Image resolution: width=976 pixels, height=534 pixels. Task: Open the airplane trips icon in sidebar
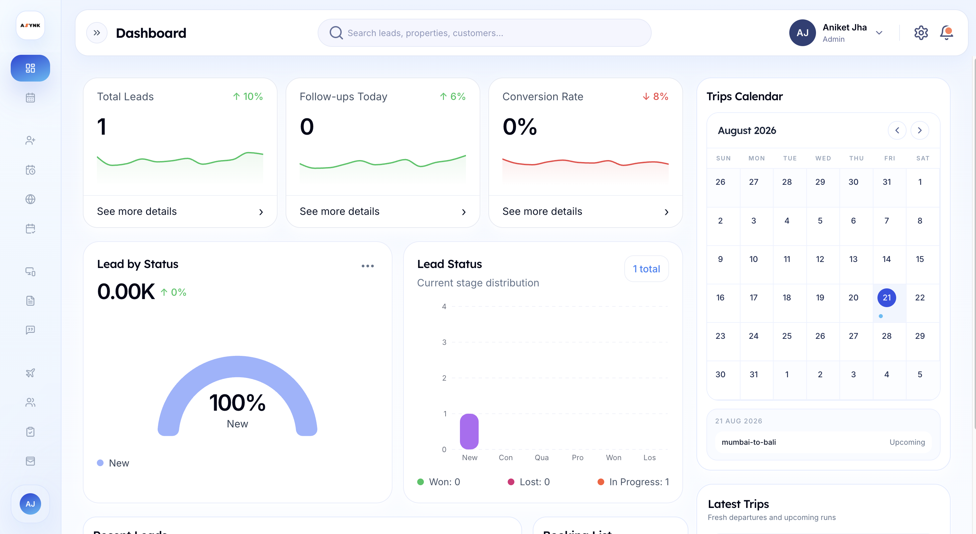pos(30,373)
